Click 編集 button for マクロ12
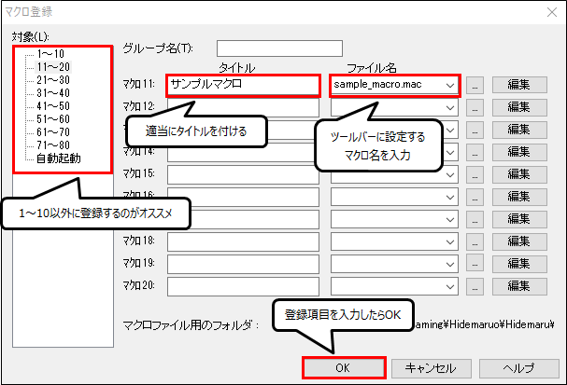The image size is (567, 385). click(519, 107)
